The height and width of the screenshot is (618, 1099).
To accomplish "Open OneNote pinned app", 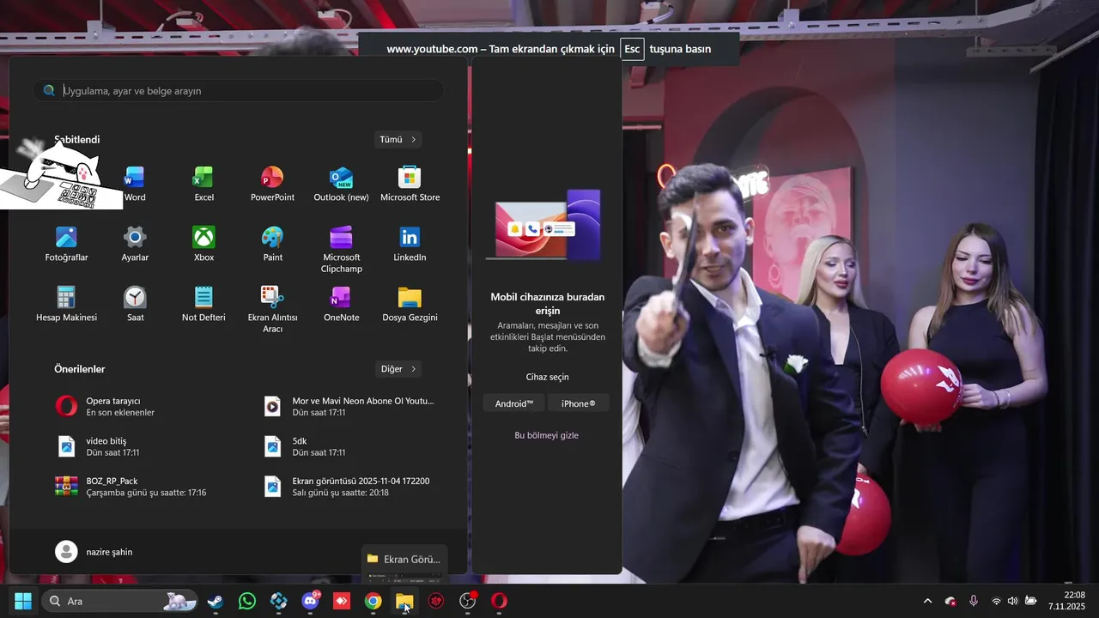I will 341,305.
